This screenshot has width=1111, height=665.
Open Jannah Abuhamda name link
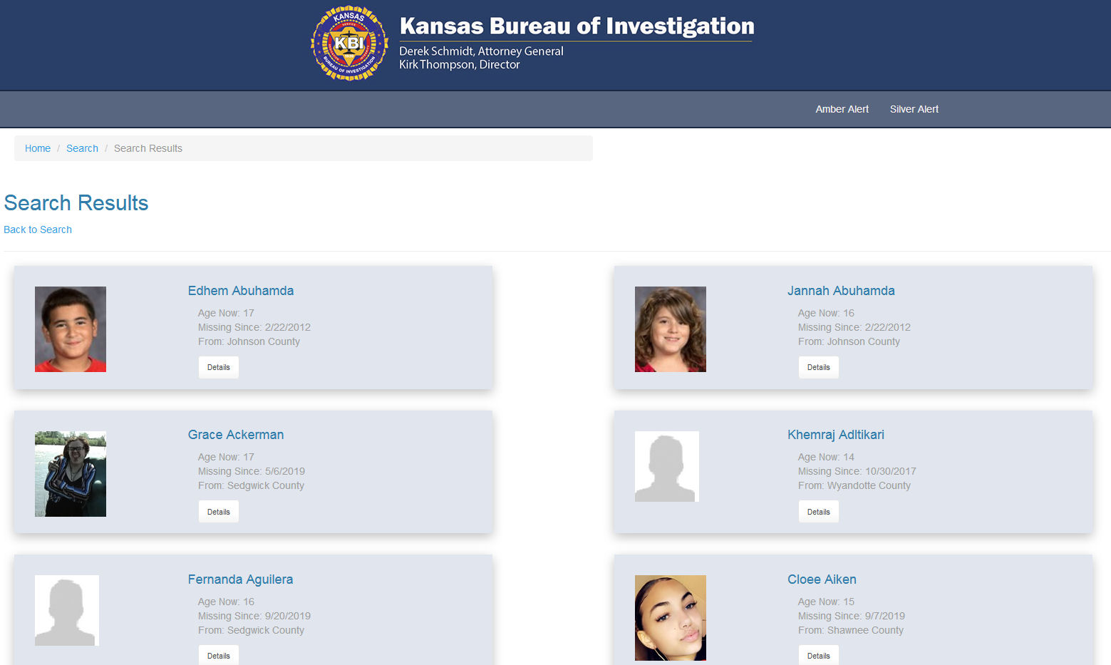click(840, 291)
